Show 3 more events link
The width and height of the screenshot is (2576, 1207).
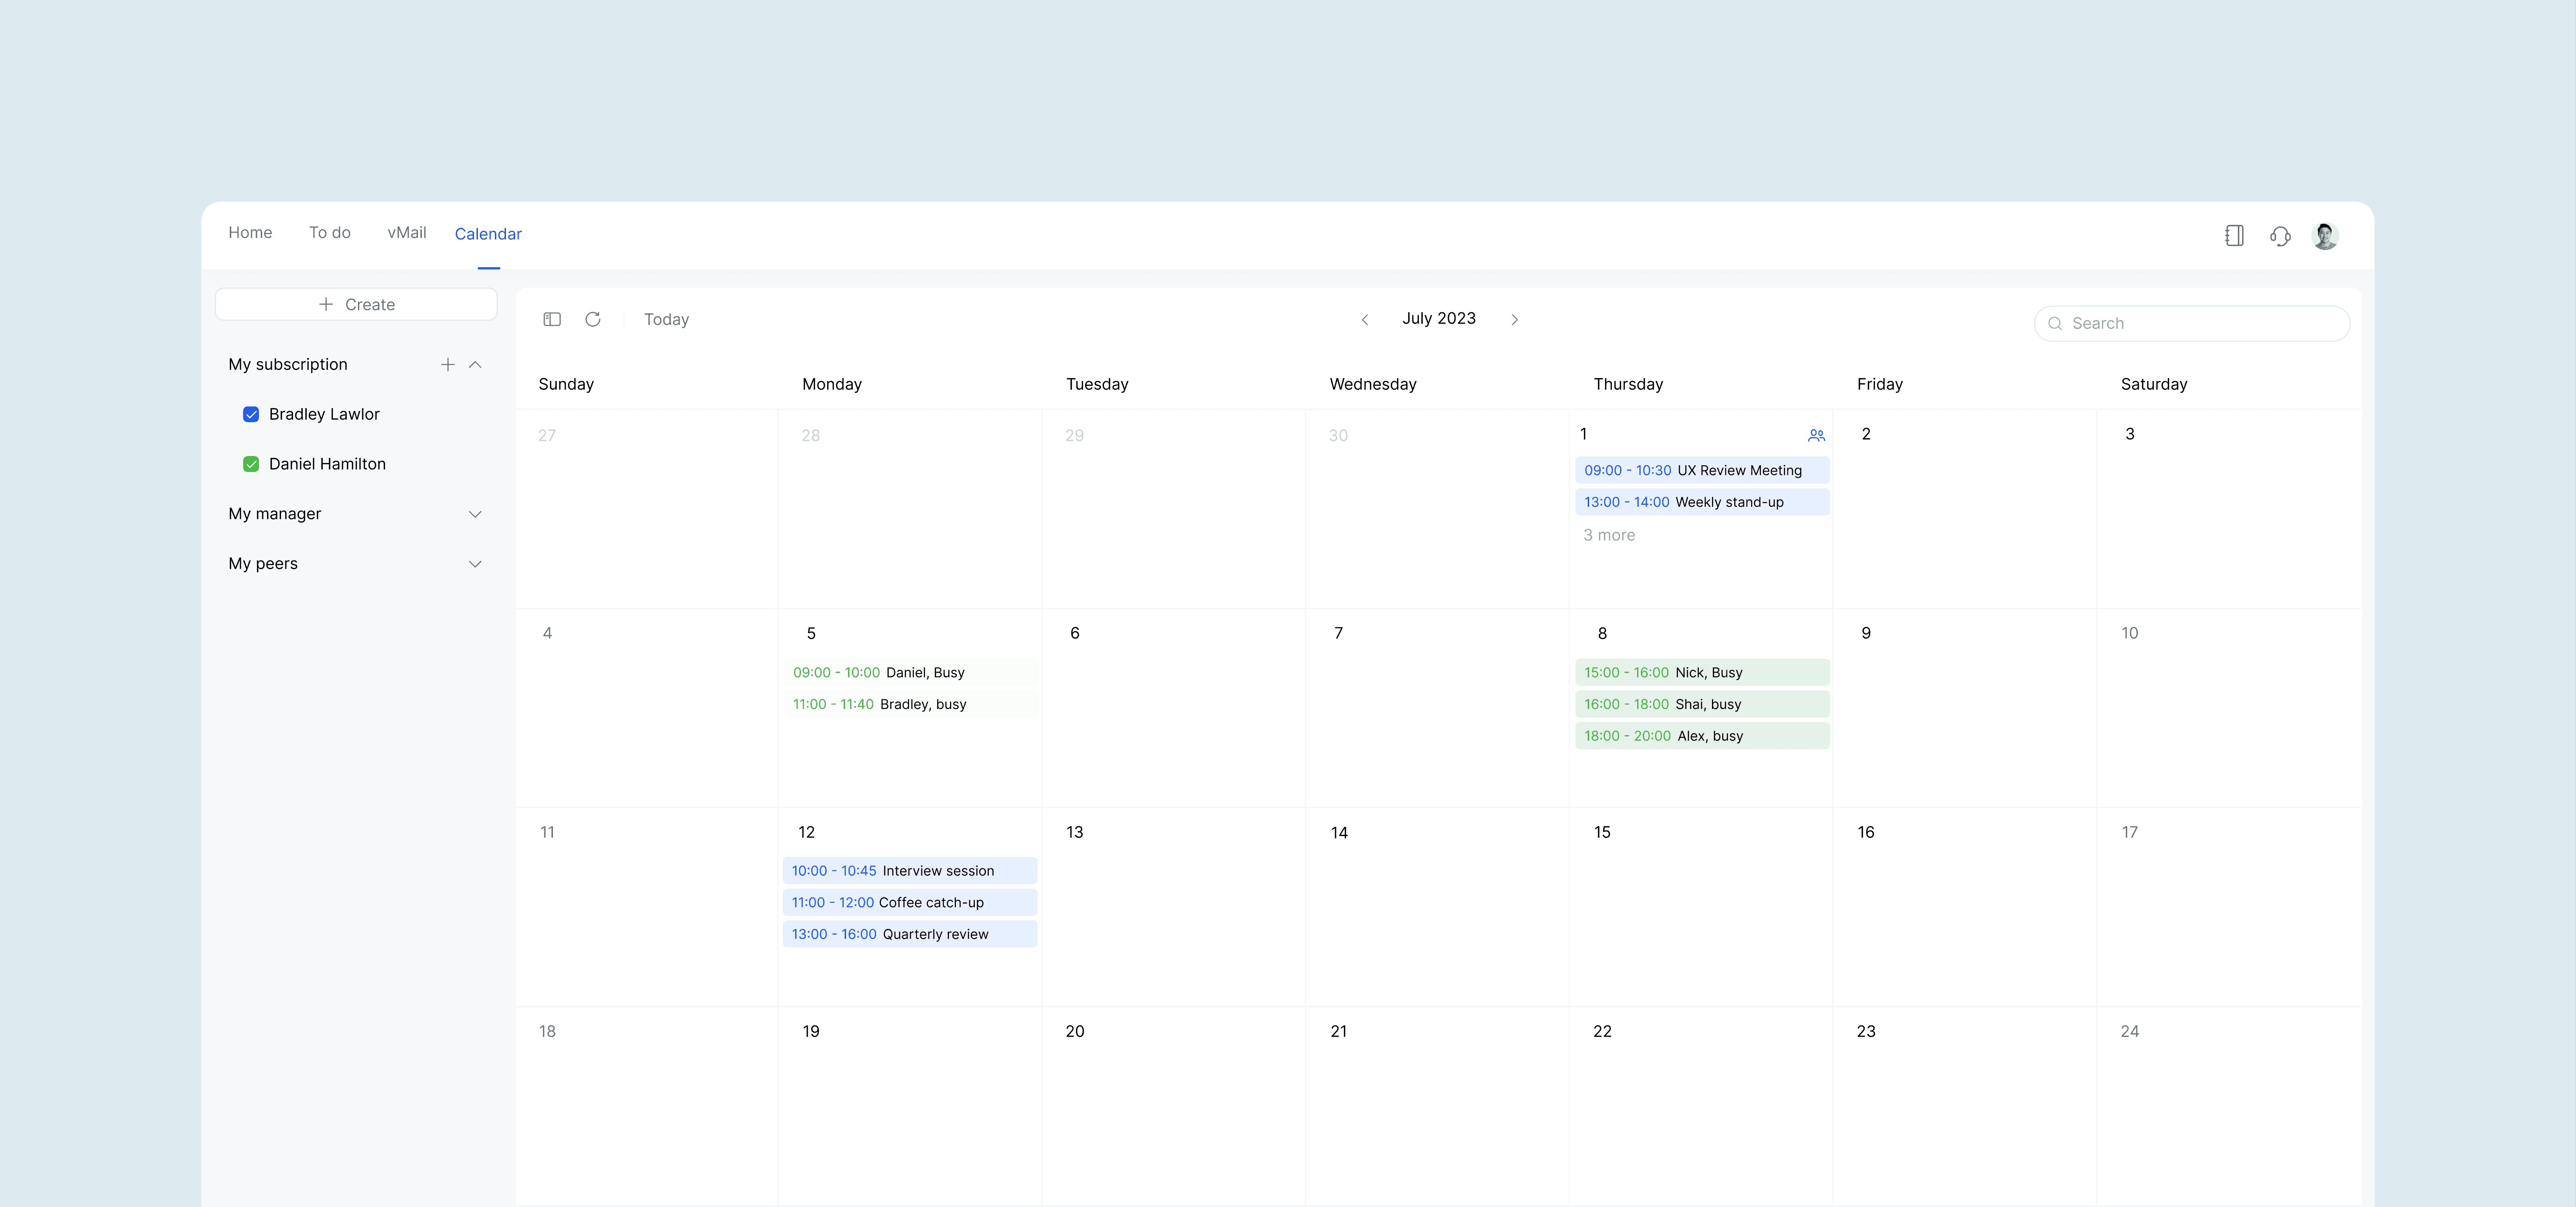pyautogui.click(x=1608, y=535)
